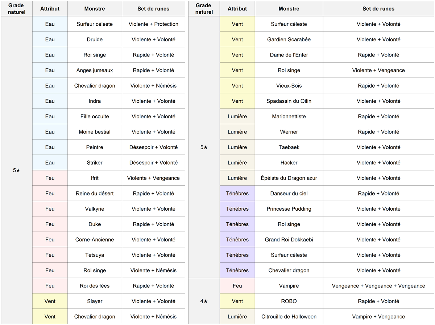Screen dimensions: 435x325
Task: Click the "Slayer" monster cell
Action: (x=95, y=301)
